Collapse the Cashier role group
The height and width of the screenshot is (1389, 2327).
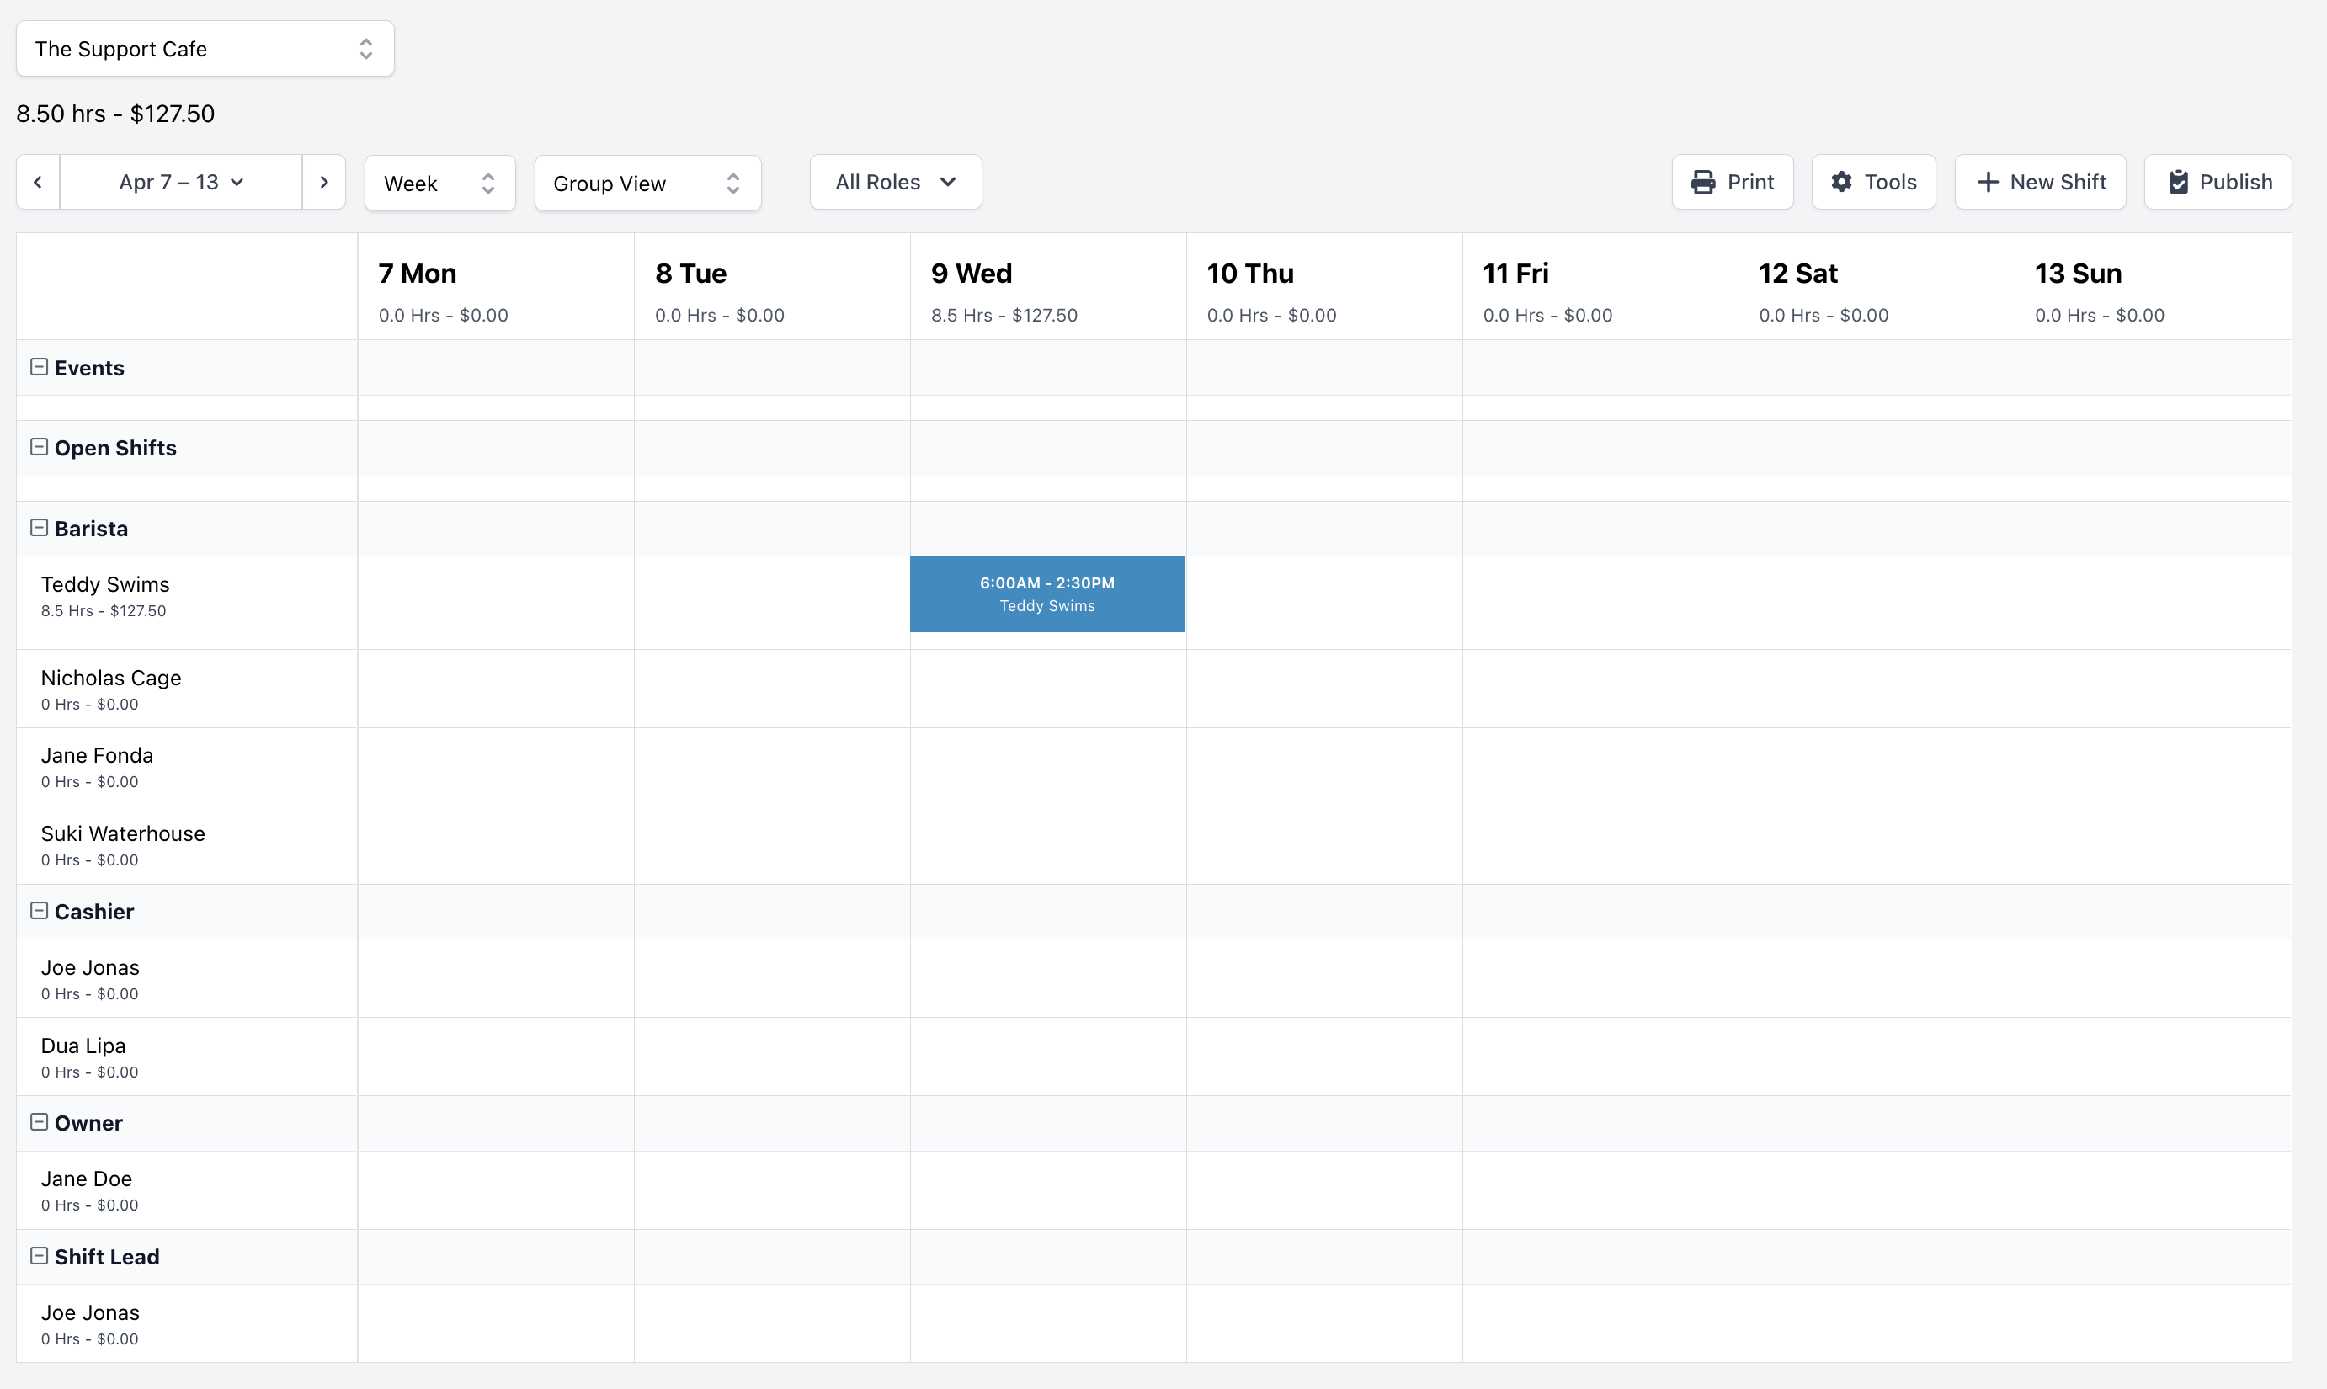[x=40, y=911]
